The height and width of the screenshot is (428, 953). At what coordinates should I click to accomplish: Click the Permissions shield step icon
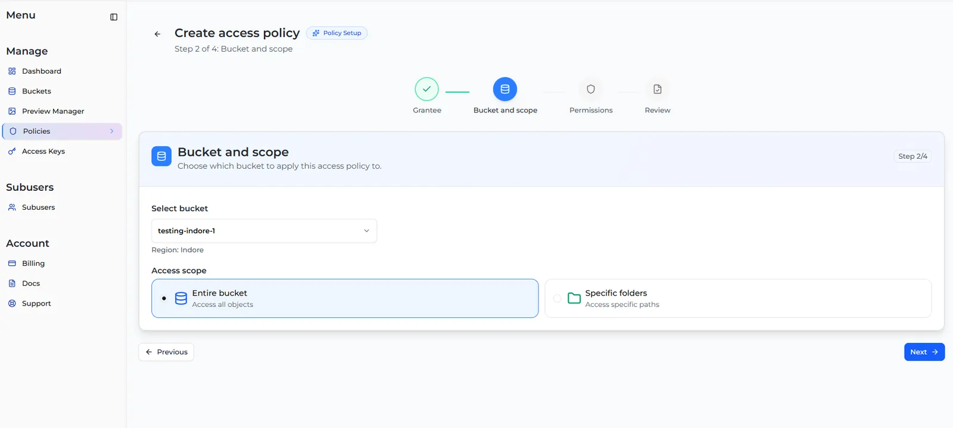[x=591, y=89]
